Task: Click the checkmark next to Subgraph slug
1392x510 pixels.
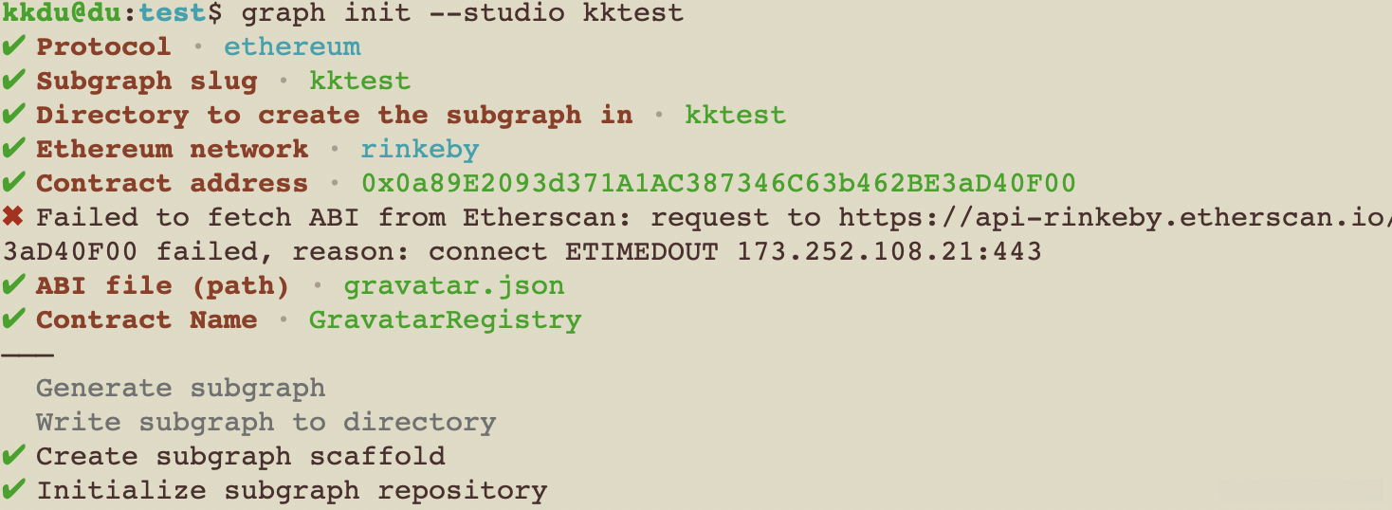Action: (x=13, y=81)
